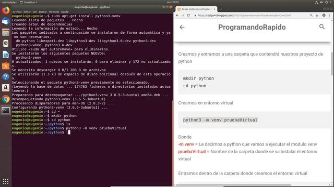This screenshot has width=334, height=187.
Task: Open the Editar menu in Terminal
Action: pos(27,12)
